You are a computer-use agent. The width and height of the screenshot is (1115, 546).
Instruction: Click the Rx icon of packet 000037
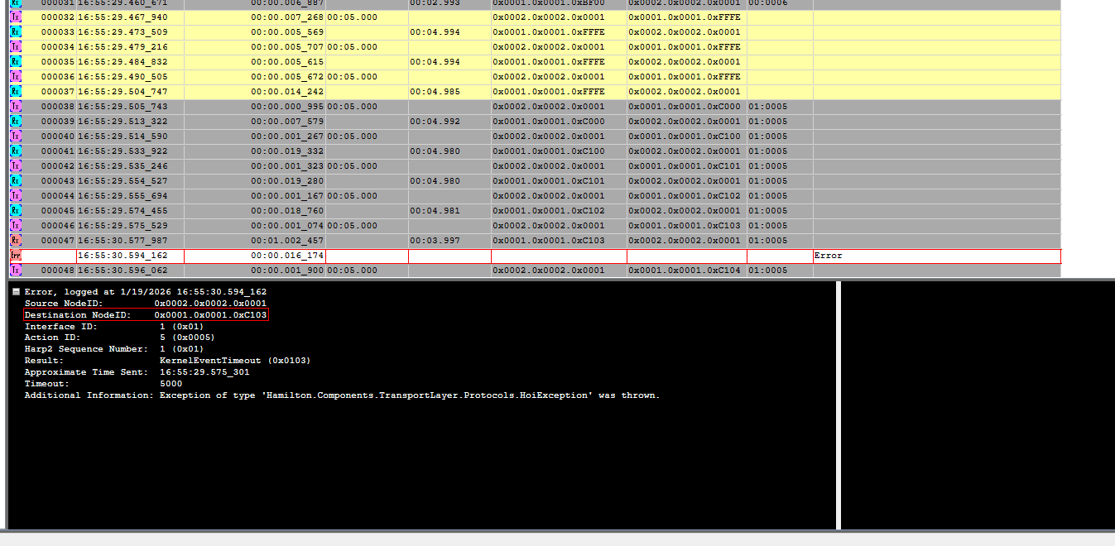tap(16, 92)
